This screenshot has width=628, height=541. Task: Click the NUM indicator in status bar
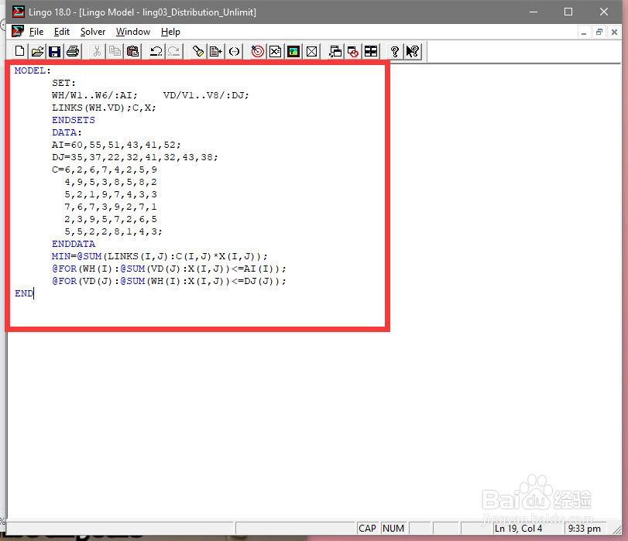[x=393, y=528]
